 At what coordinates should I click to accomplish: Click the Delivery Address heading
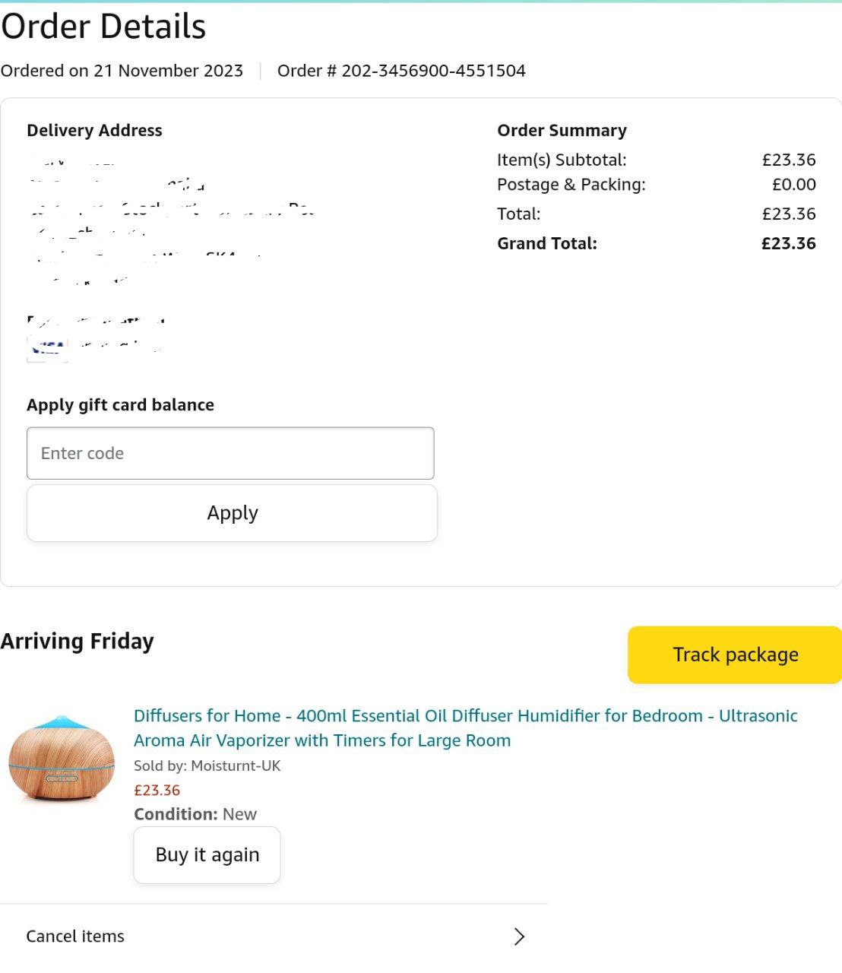94,130
